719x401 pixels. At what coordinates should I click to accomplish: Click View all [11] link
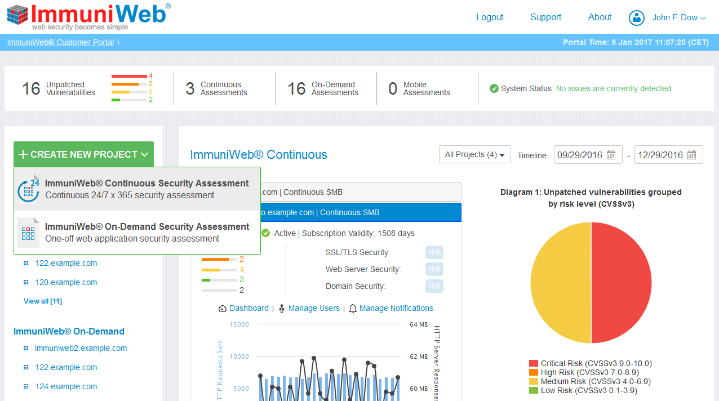(x=43, y=301)
